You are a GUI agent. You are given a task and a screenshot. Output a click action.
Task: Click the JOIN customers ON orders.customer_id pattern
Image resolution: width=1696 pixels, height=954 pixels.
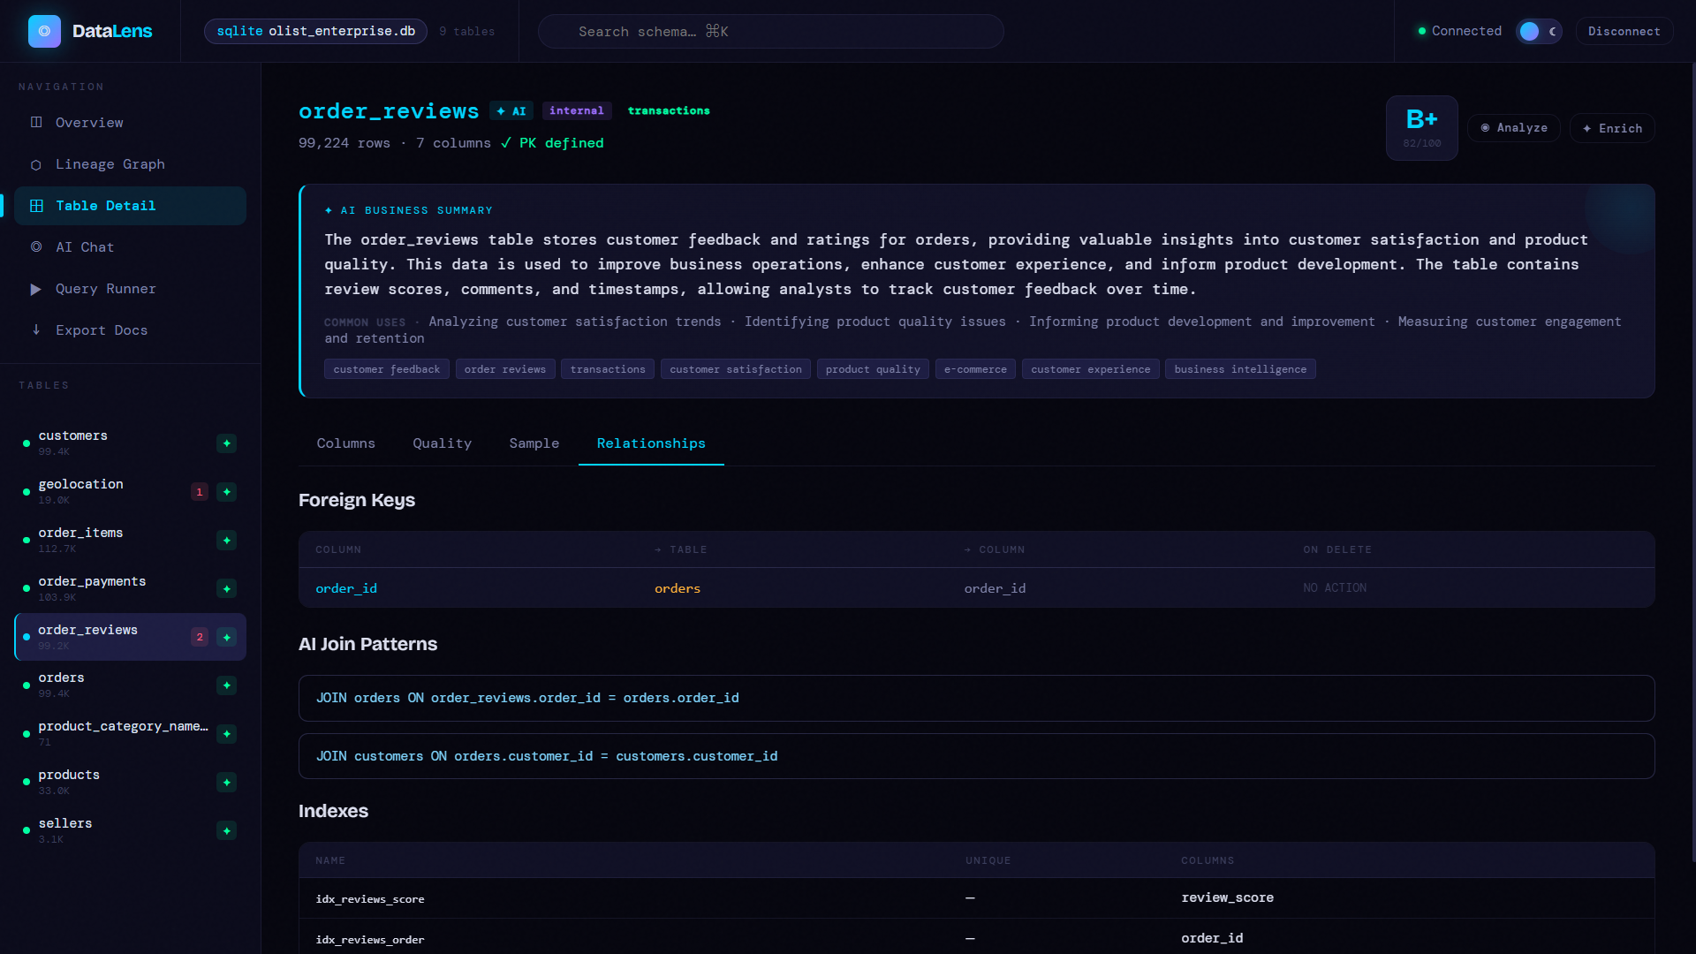click(x=976, y=756)
